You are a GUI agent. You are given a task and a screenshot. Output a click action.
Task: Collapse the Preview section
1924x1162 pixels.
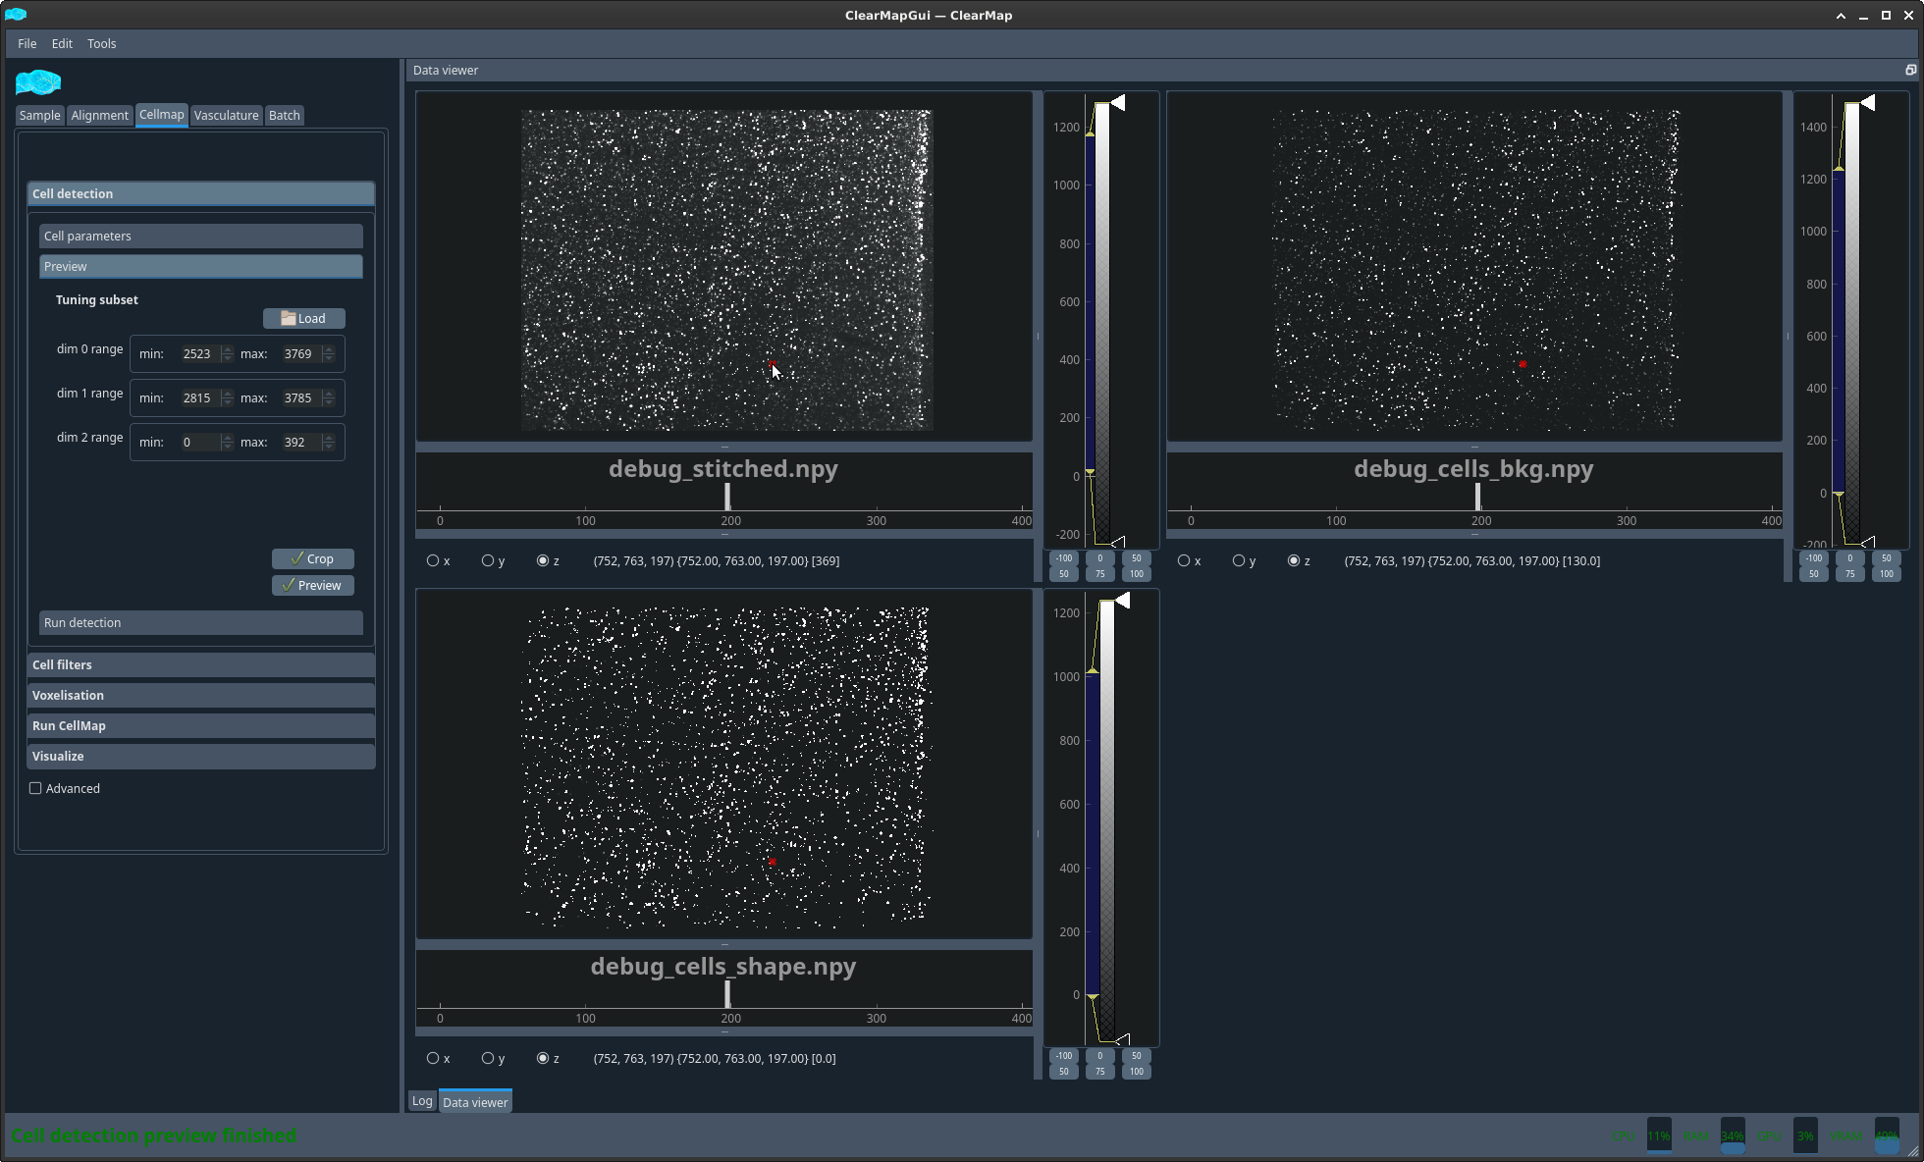[x=201, y=266]
